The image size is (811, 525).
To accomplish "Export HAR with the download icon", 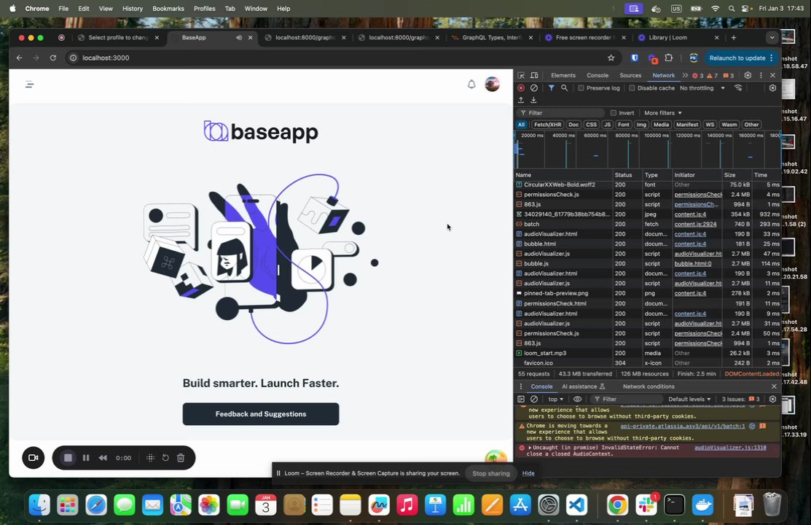I will 533,100.
